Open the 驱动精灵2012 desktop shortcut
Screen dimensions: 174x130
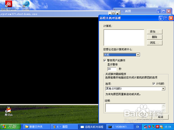[x=9, y=5]
